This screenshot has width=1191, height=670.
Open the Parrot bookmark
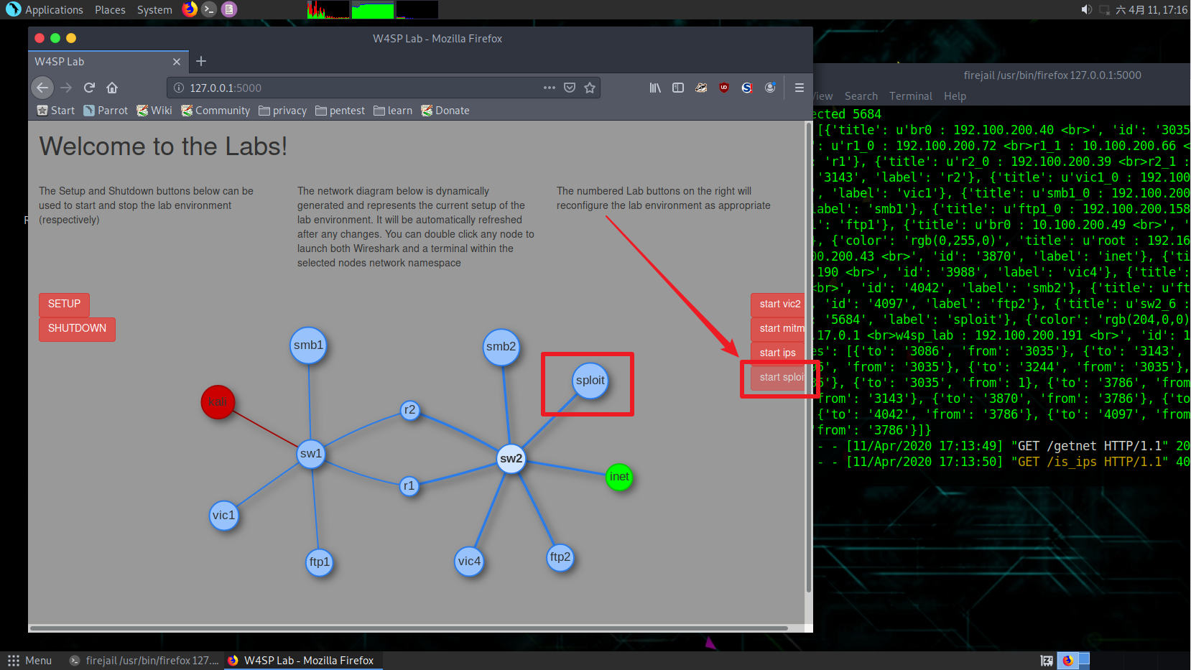106,111
